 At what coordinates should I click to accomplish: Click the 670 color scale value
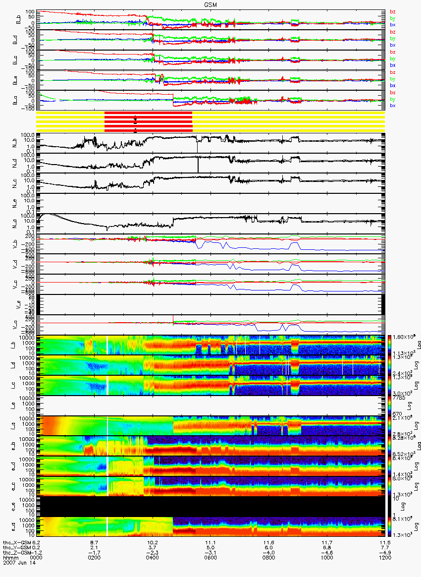coord(397,414)
